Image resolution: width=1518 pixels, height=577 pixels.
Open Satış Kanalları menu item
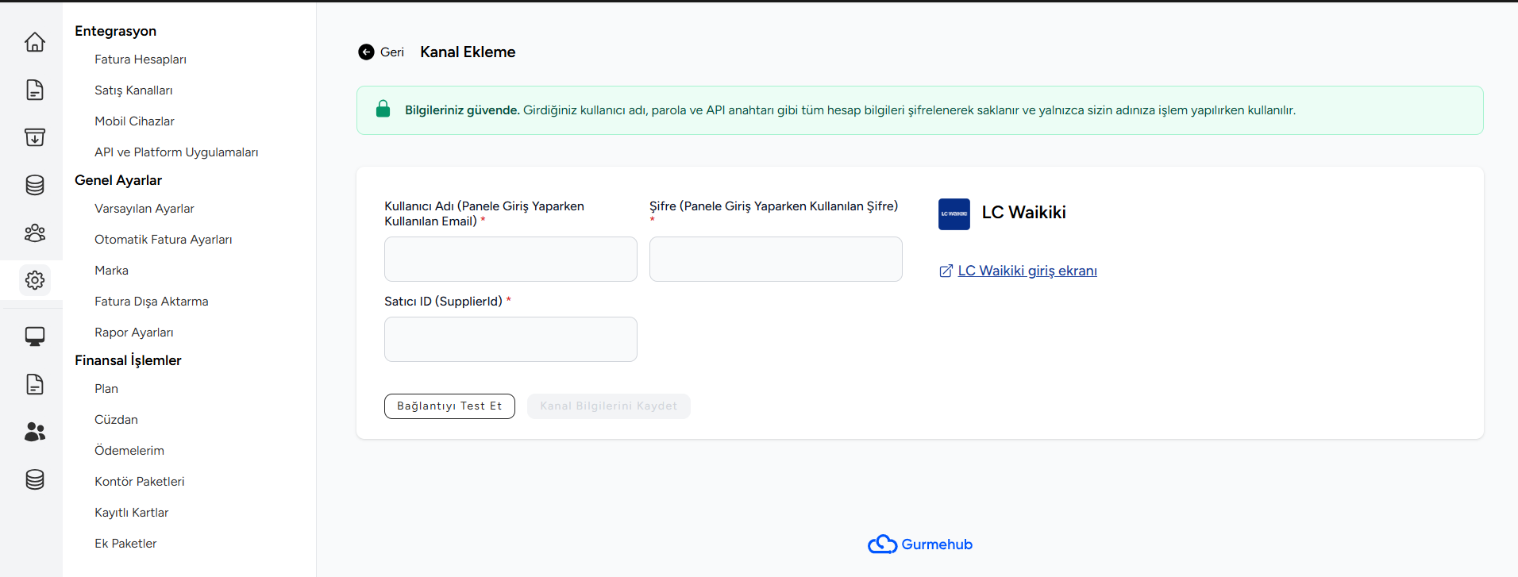click(x=133, y=90)
